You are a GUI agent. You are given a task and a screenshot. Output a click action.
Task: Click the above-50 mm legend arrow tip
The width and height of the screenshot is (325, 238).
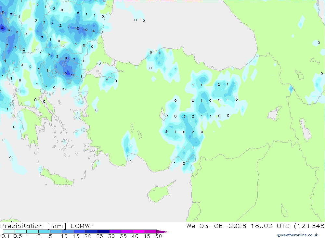pyautogui.click(x=163, y=232)
